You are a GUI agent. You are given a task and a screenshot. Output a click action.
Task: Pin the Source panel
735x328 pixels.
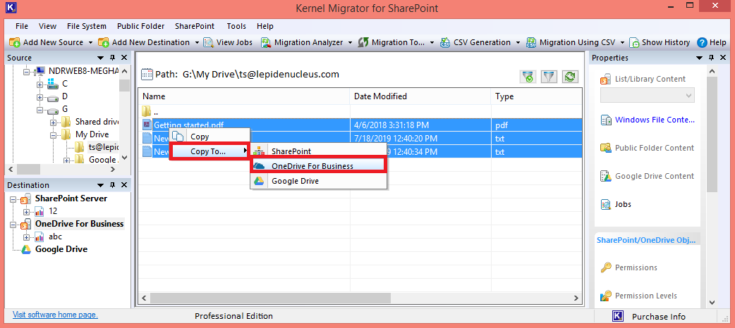coord(112,58)
